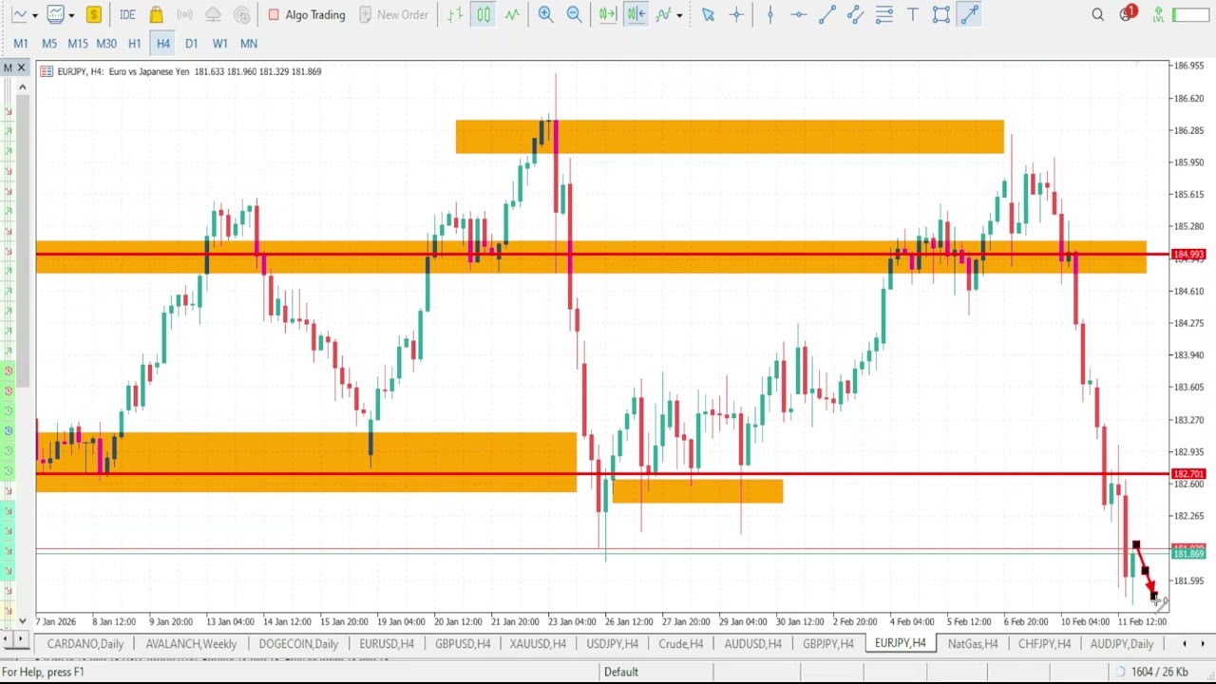Open the new chart icon
This screenshot has width=1216, height=684.
pyautogui.click(x=18, y=14)
